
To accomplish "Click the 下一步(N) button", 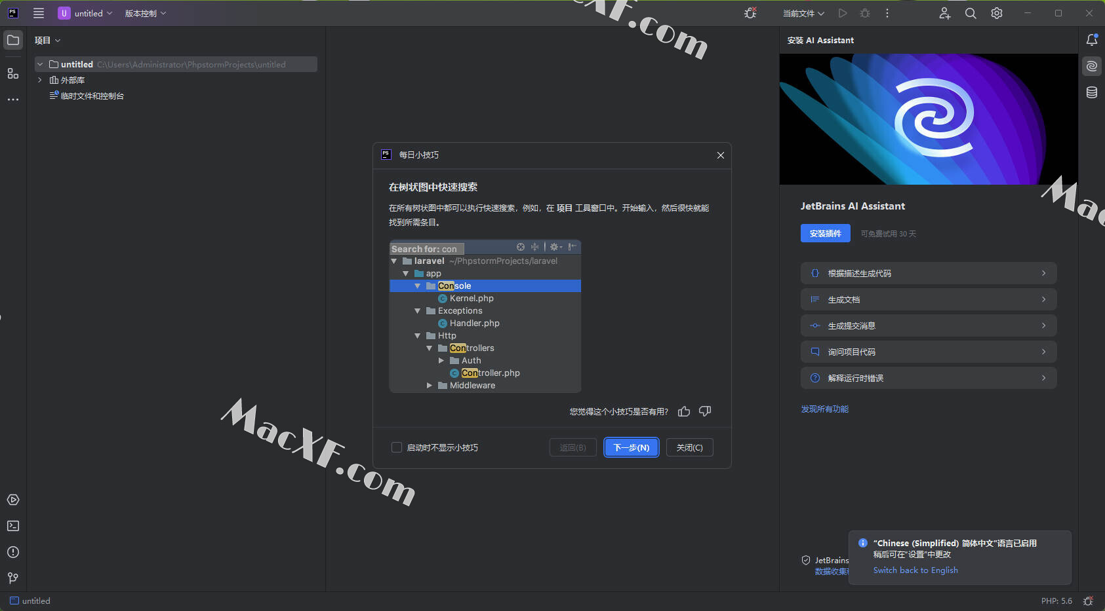I will (632, 447).
